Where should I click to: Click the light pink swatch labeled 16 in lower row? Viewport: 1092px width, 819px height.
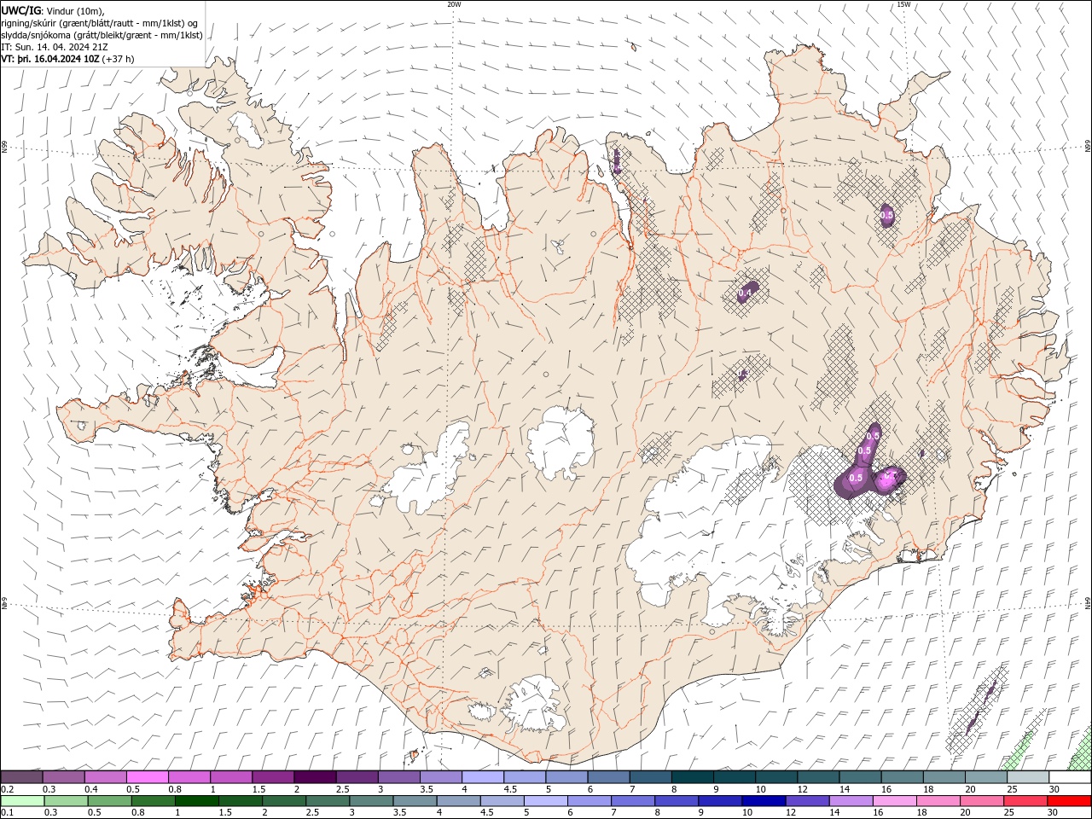[x=894, y=801]
